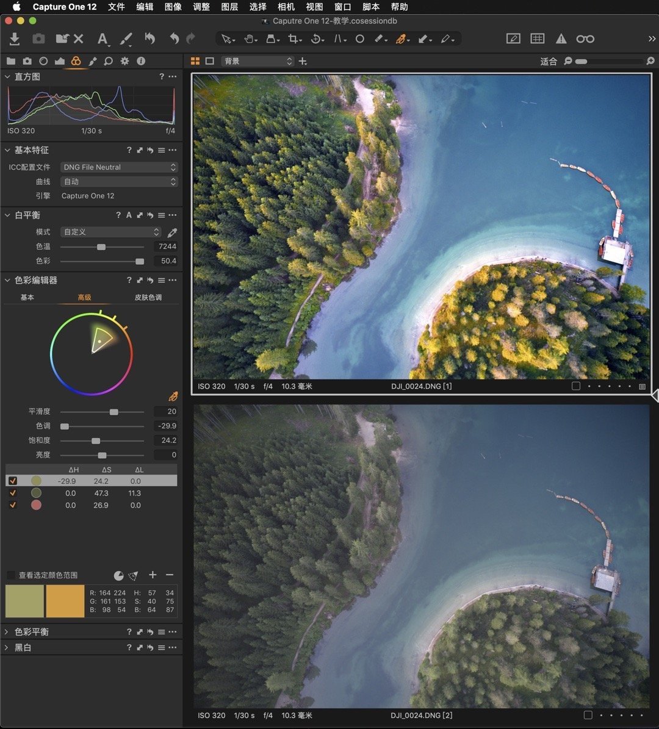Select the Crop tool in toolbar

click(x=293, y=39)
